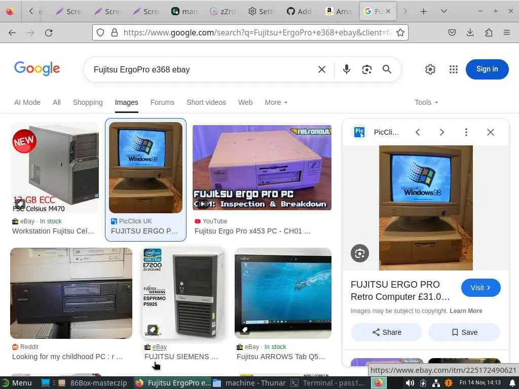The height and width of the screenshot is (389, 519).
Task: Switch to the Web results tab
Action: click(x=245, y=102)
